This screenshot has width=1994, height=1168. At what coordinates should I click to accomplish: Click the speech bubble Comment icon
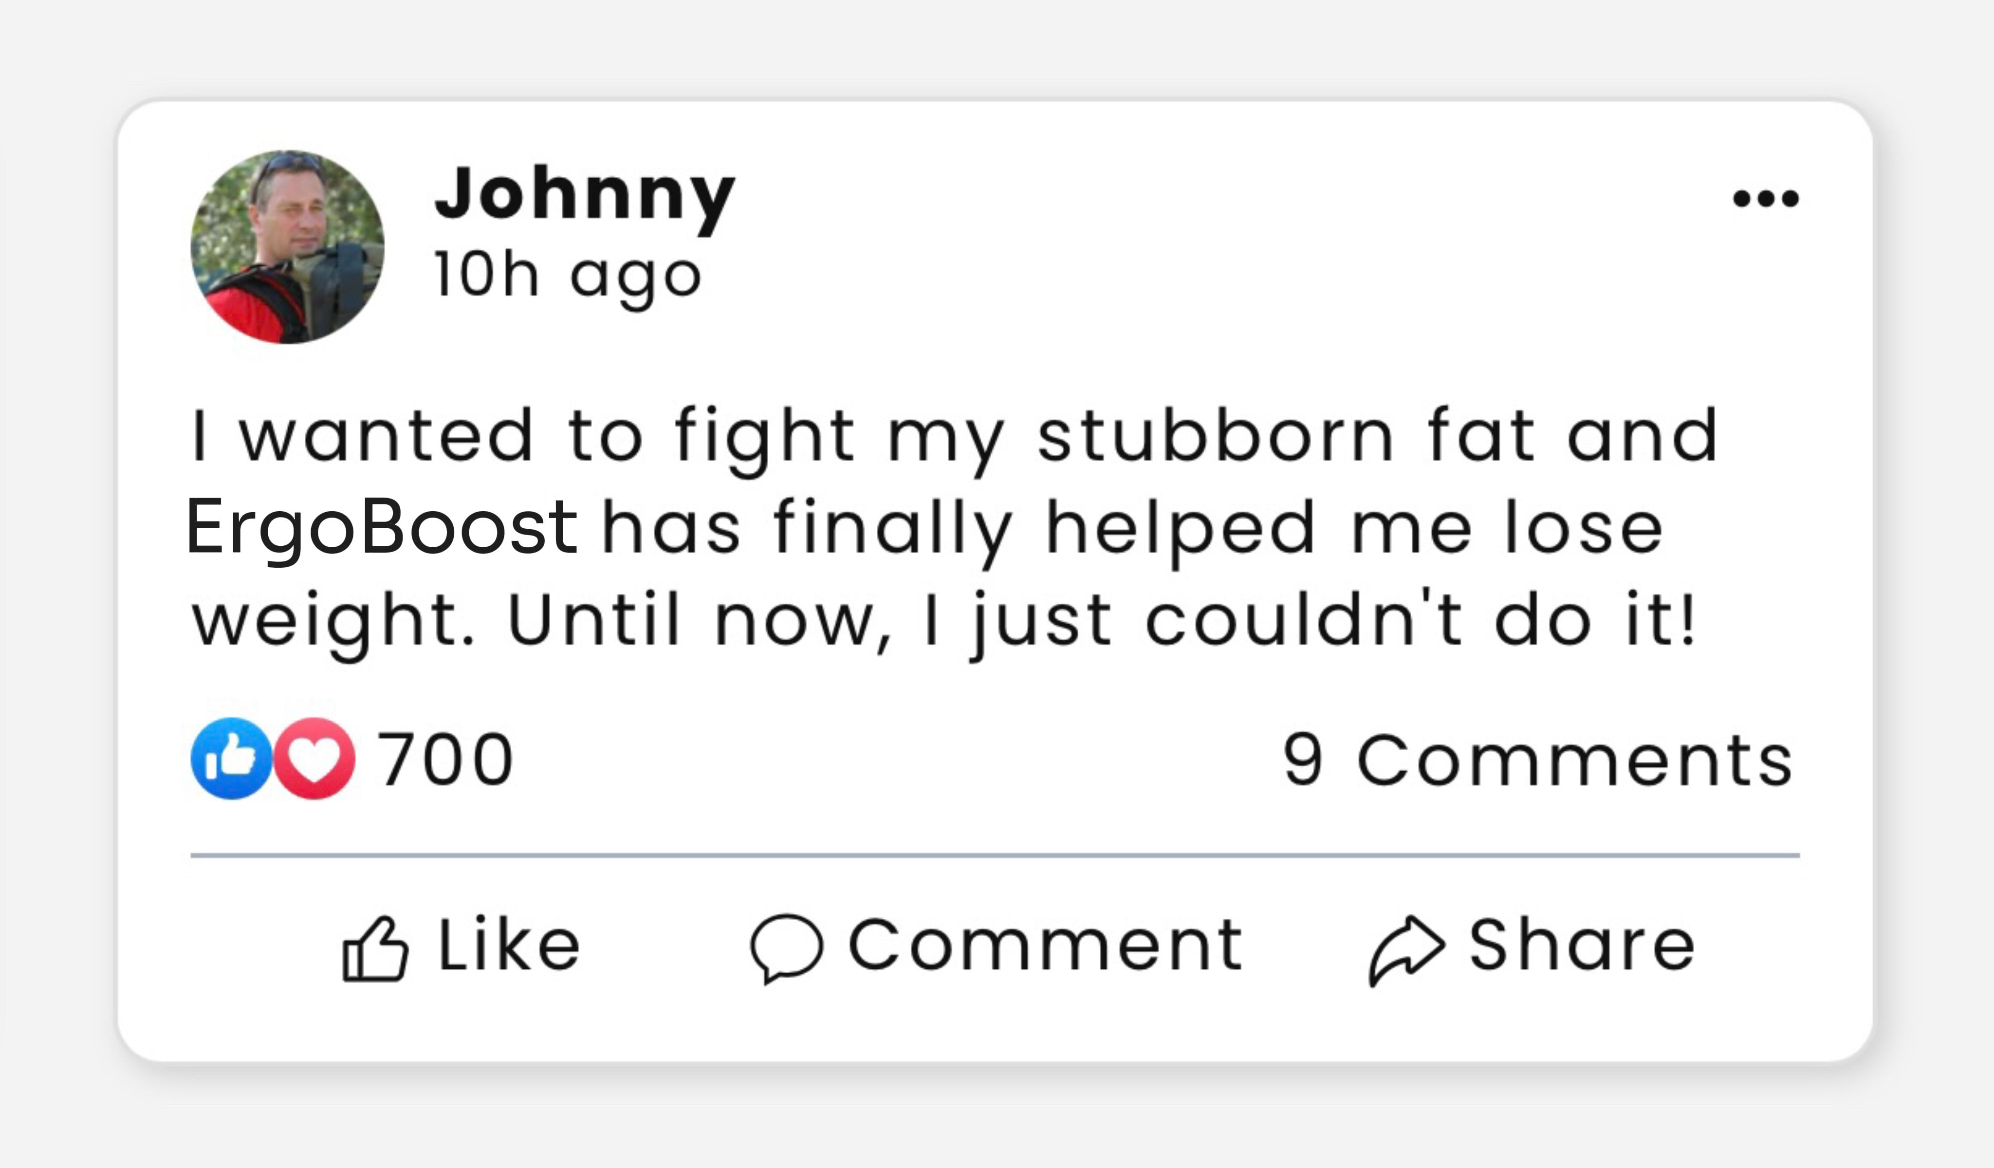point(787,948)
